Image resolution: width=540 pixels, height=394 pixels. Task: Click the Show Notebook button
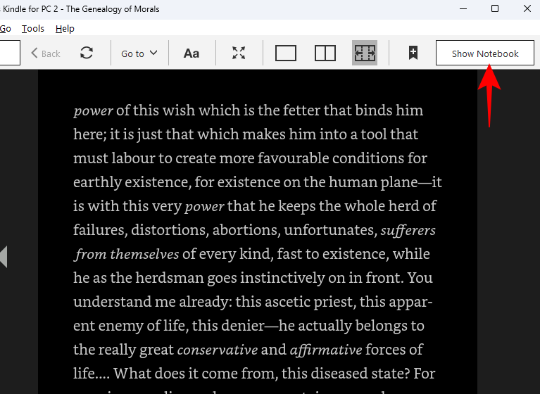click(x=484, y=53)
